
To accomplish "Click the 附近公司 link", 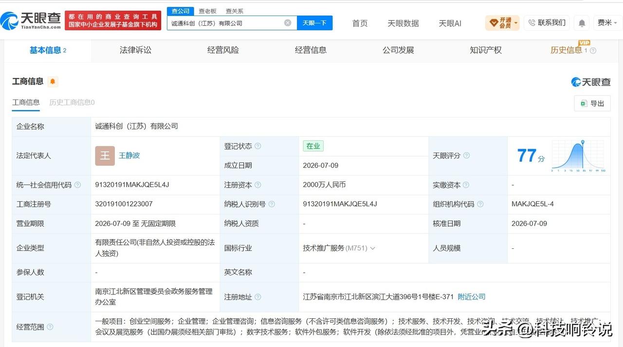I will pos(472,297).
